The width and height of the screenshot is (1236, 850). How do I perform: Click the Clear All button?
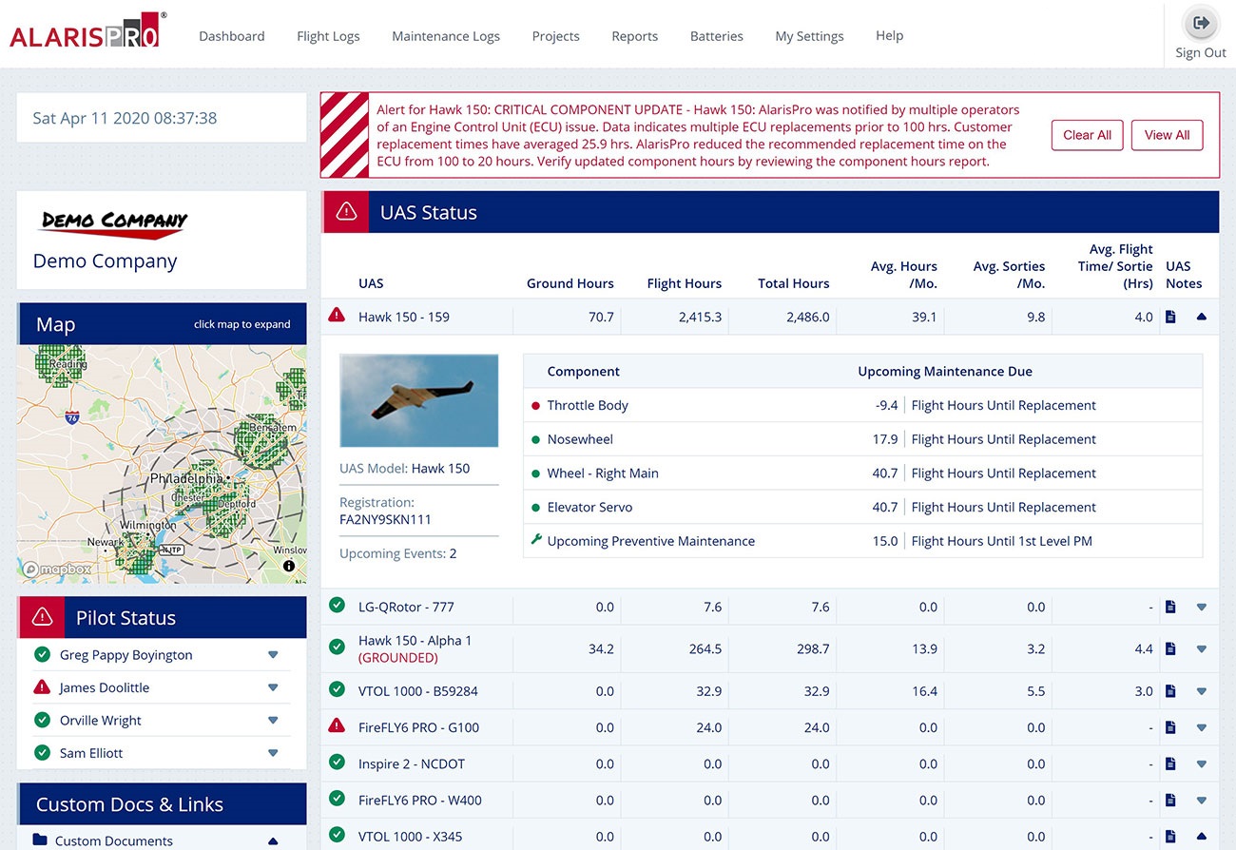(1087, 134)
